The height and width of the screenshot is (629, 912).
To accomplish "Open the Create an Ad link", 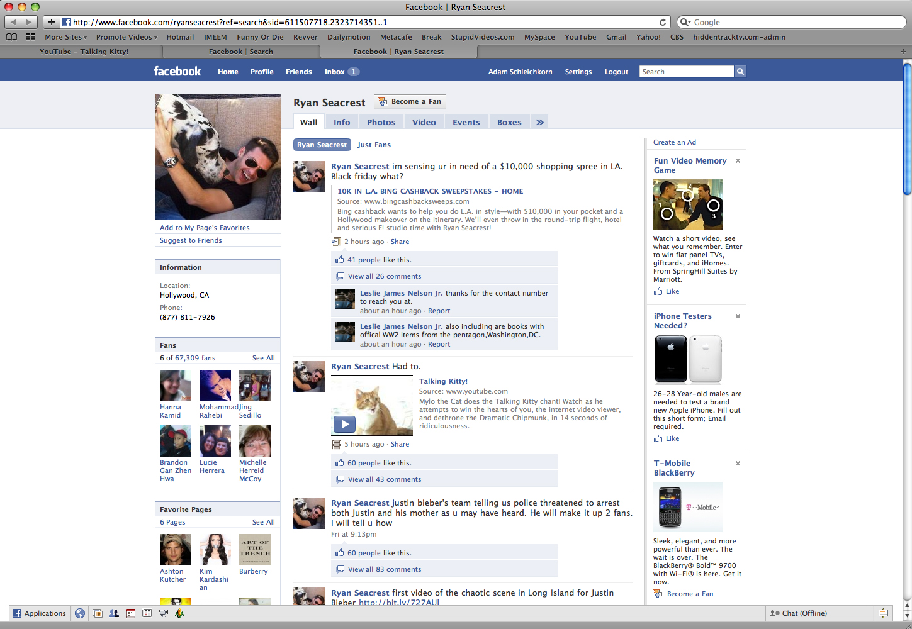I will (675, 142).
